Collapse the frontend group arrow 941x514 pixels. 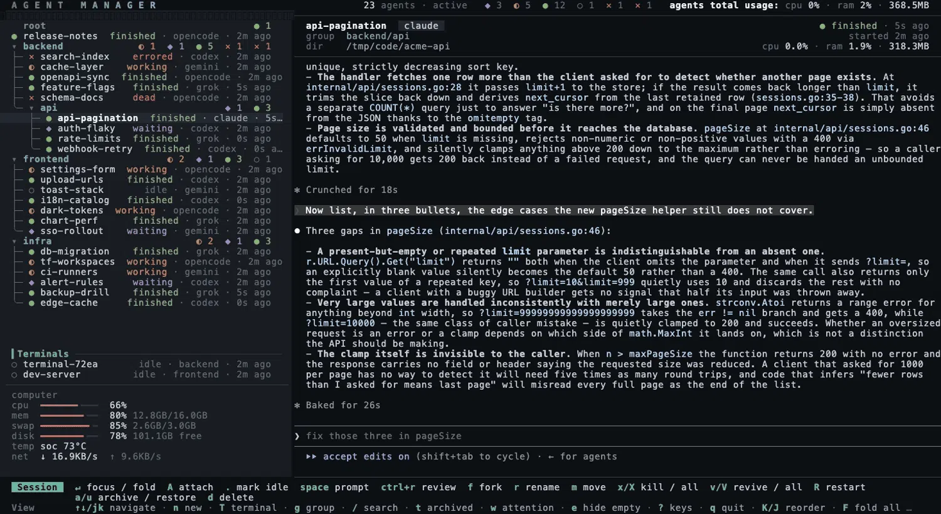click(x=14, y=159)
